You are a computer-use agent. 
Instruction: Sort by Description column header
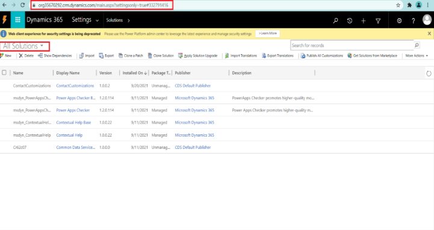[x=241, y=73]
